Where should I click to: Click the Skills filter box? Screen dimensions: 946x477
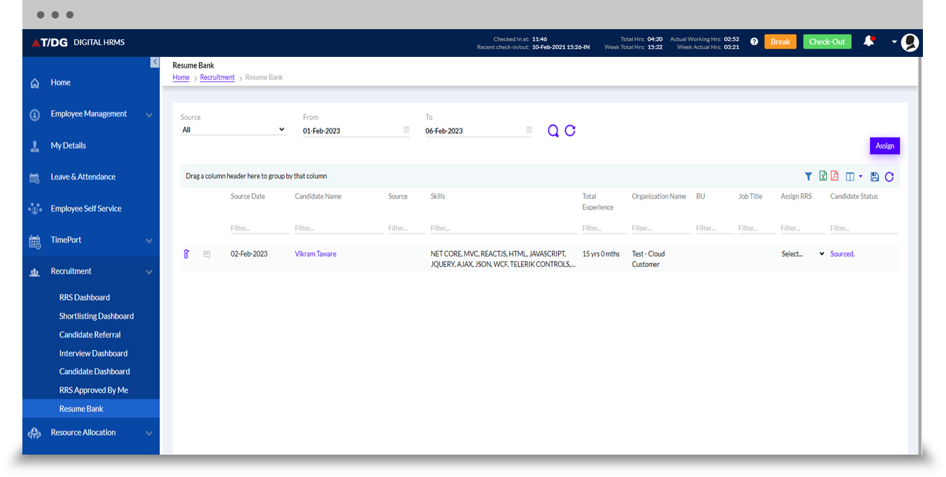(504, 228)
